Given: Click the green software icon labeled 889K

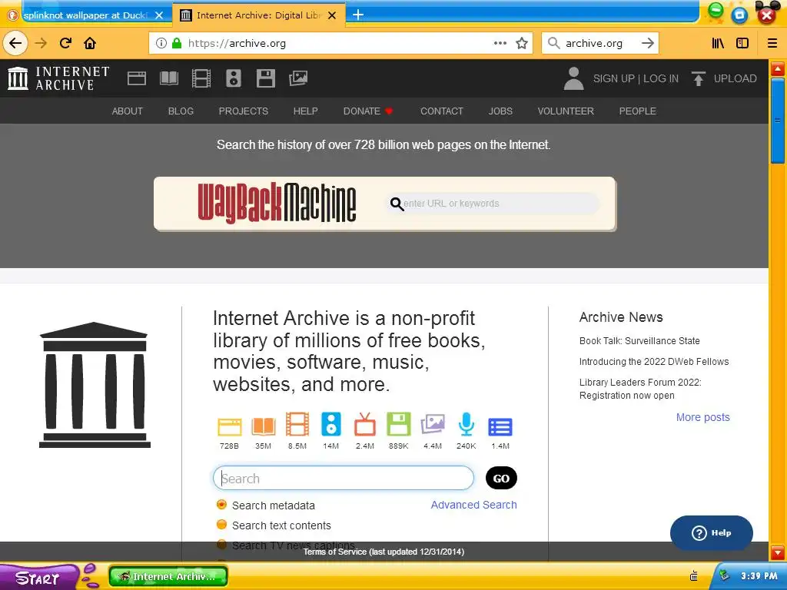Looking at the screenshot, I should pyautogui.click(x=399, y=424).
